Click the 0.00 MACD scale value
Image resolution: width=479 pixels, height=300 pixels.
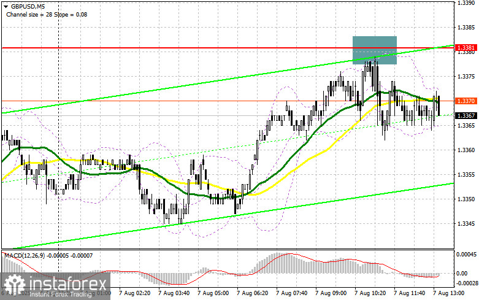[x=461, y=274]
